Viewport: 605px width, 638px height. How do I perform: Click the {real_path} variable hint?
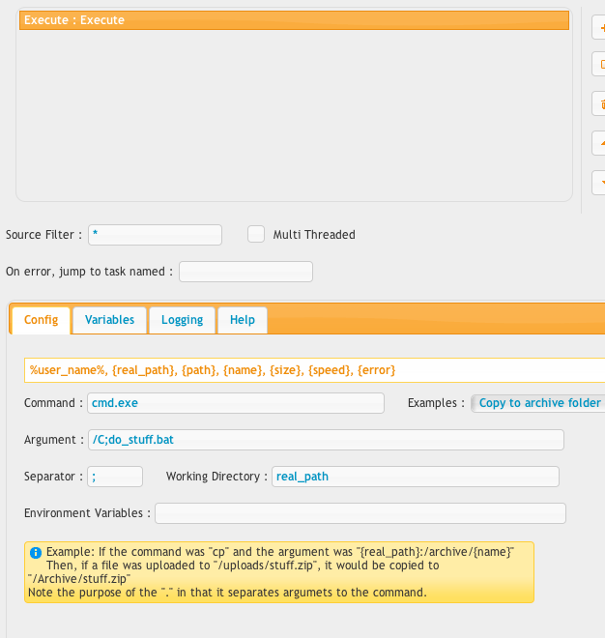[143, 370]
